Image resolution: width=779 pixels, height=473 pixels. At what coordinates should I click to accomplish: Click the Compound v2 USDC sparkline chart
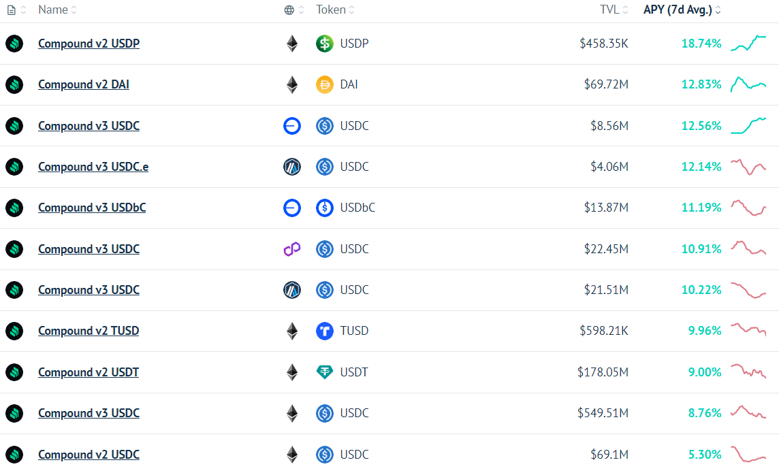[x=748, y=454]
